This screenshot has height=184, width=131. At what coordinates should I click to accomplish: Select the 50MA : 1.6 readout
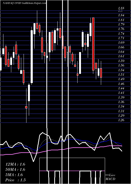coord(15,170)
